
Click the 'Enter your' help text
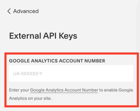tap(19, 90)
